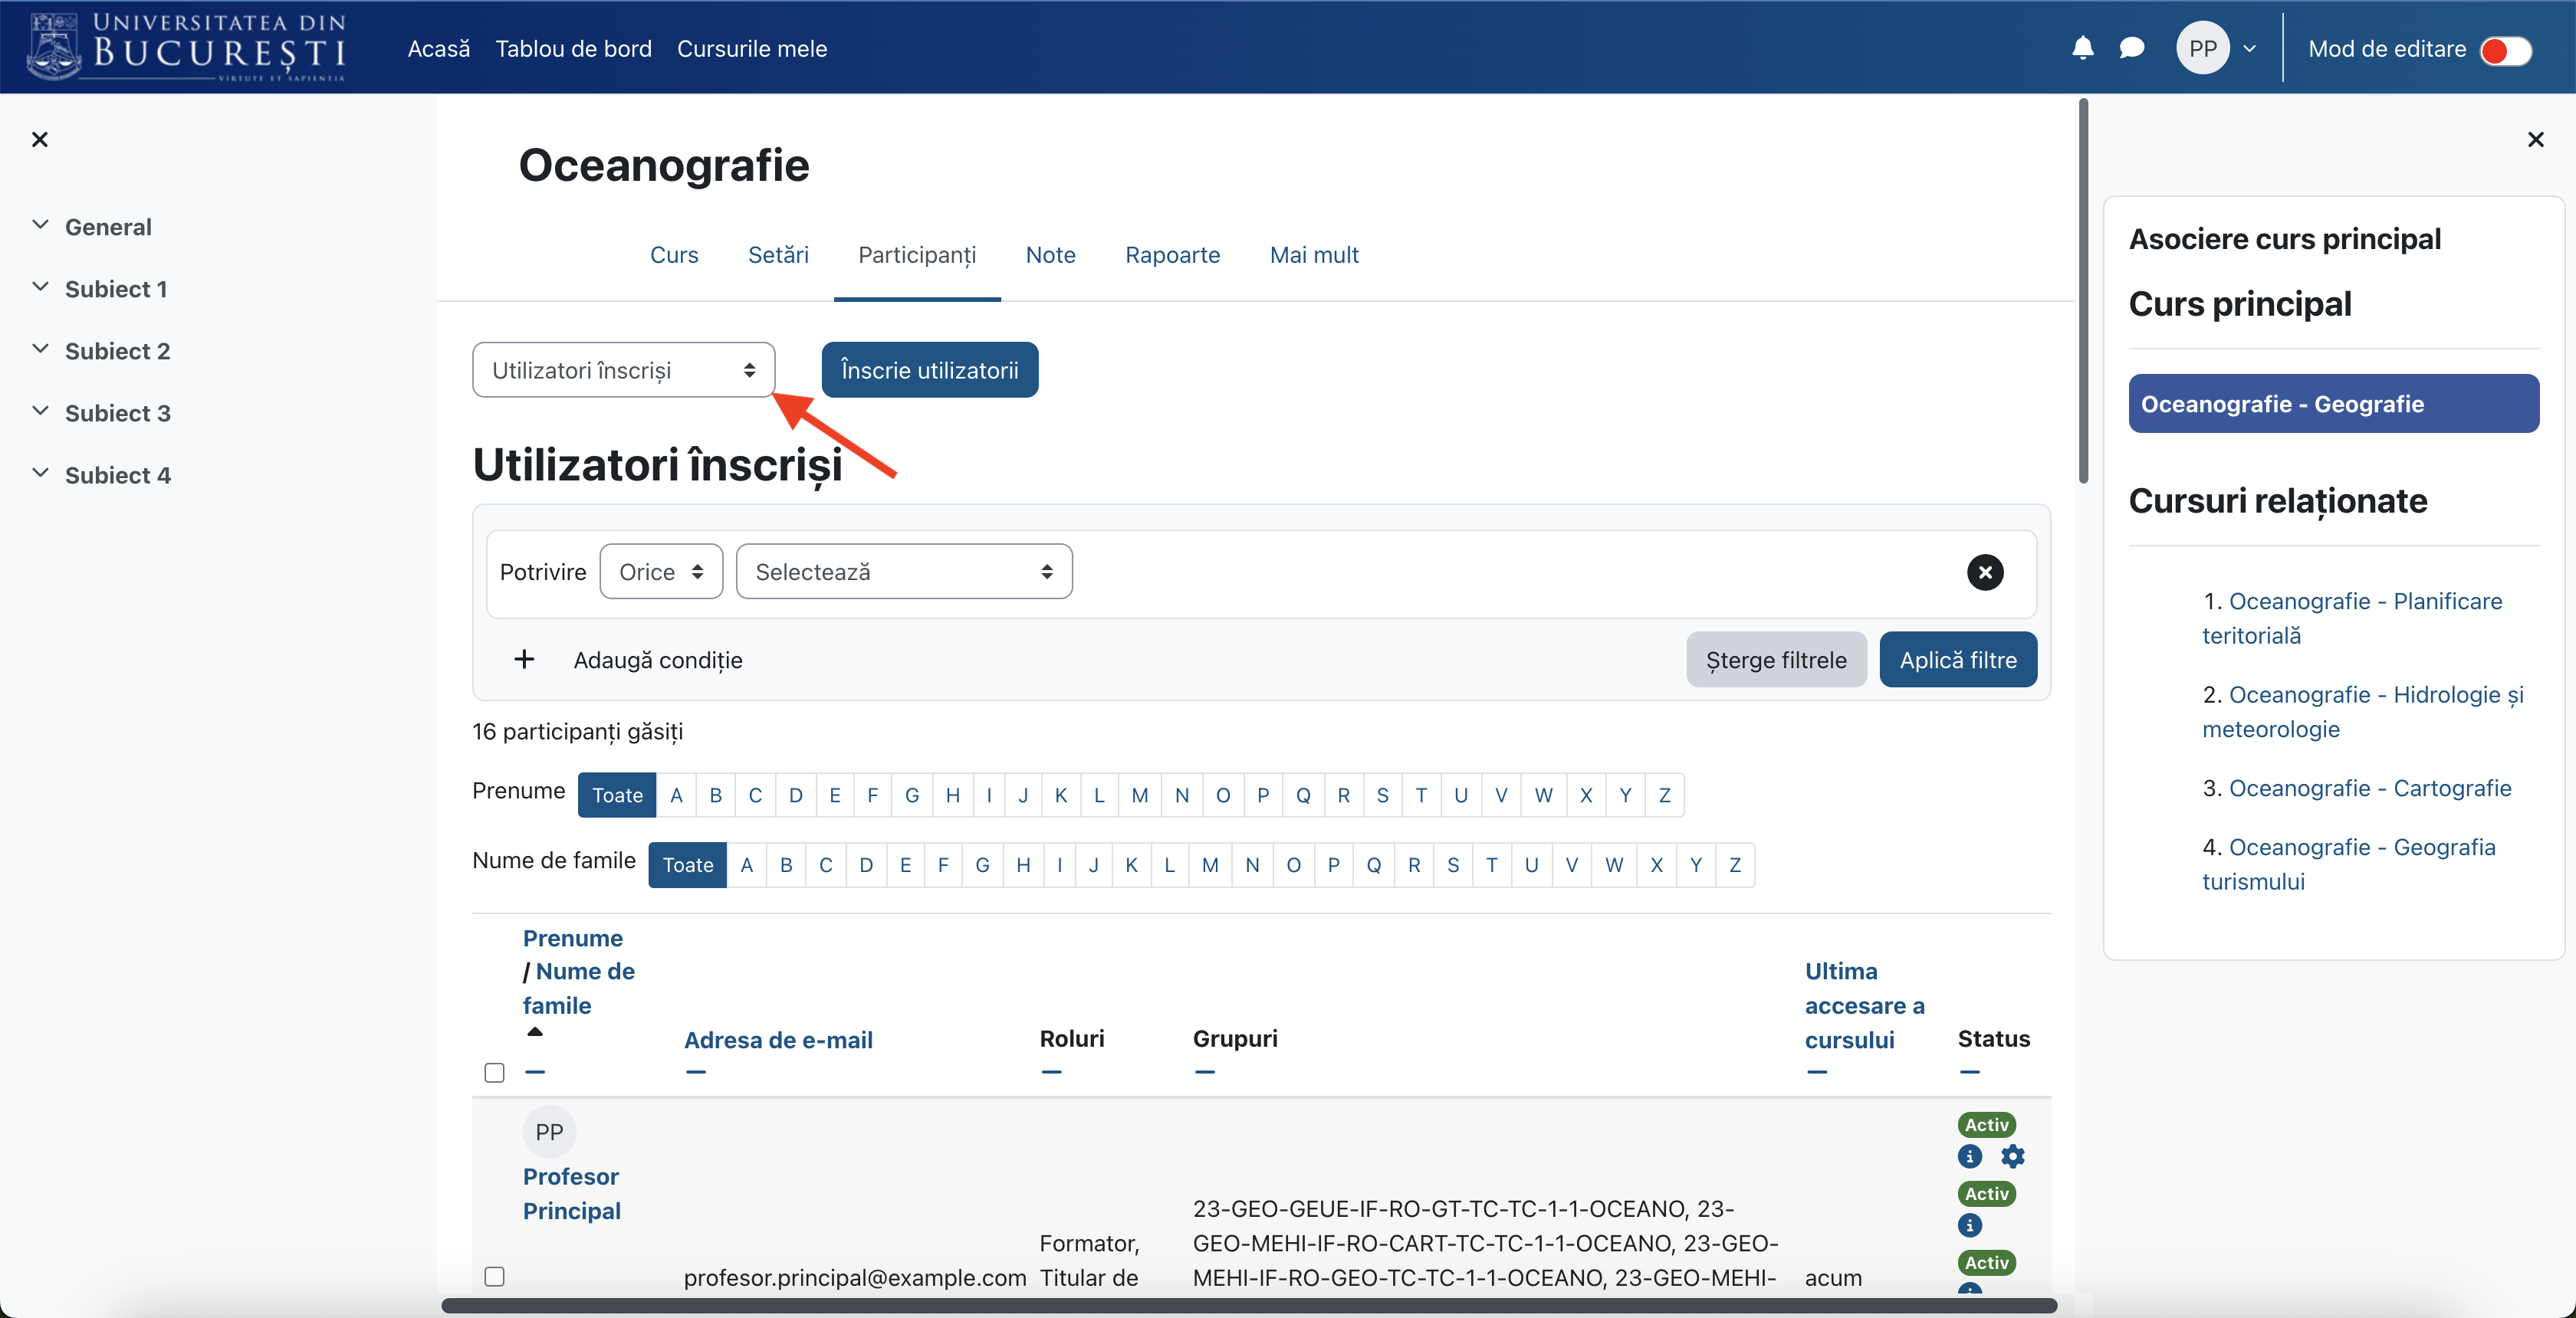Open the Profesor Principal profile link

[x=571, y=1193]
